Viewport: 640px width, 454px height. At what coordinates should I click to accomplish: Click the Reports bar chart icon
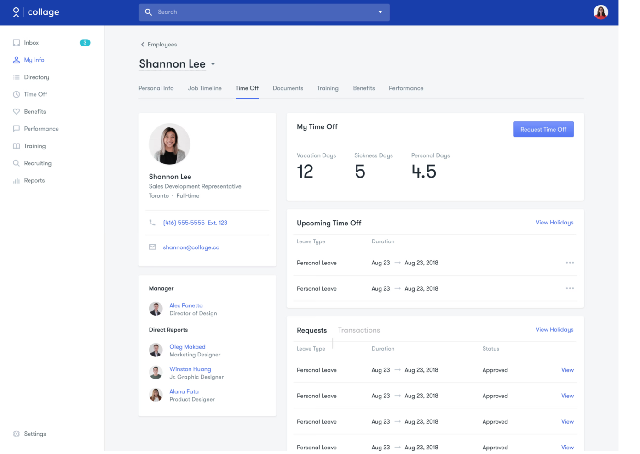pos(17,181)
